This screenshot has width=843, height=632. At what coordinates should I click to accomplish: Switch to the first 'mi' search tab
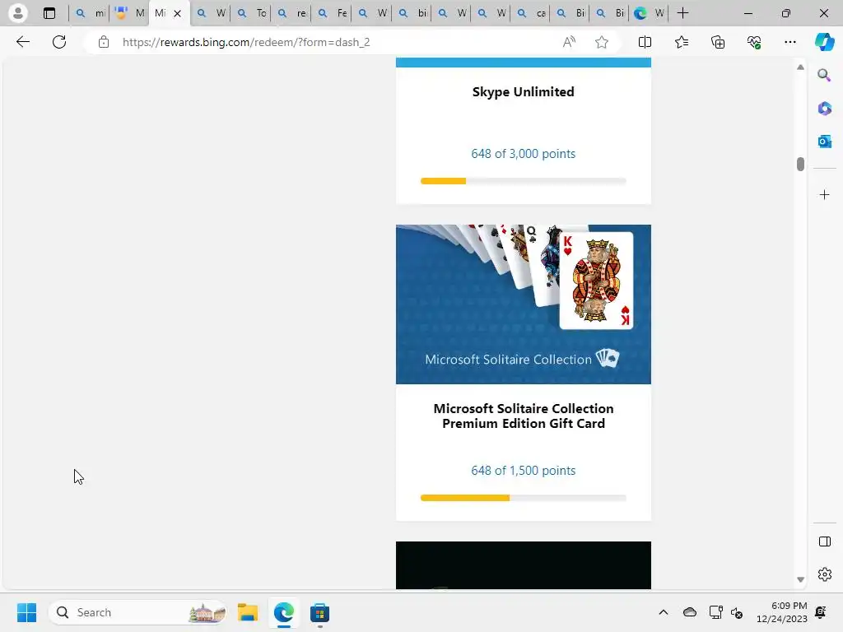coord(89,13)
